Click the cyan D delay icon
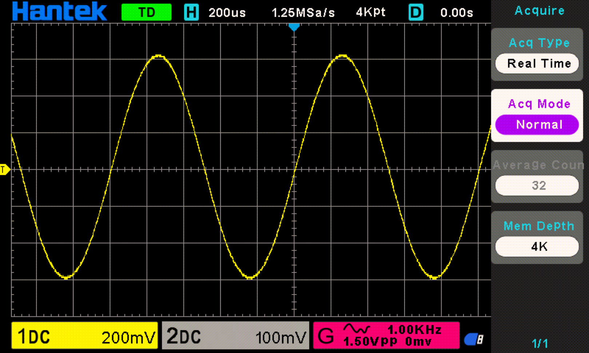Screen dimensions: 589x353 point(416,12)
